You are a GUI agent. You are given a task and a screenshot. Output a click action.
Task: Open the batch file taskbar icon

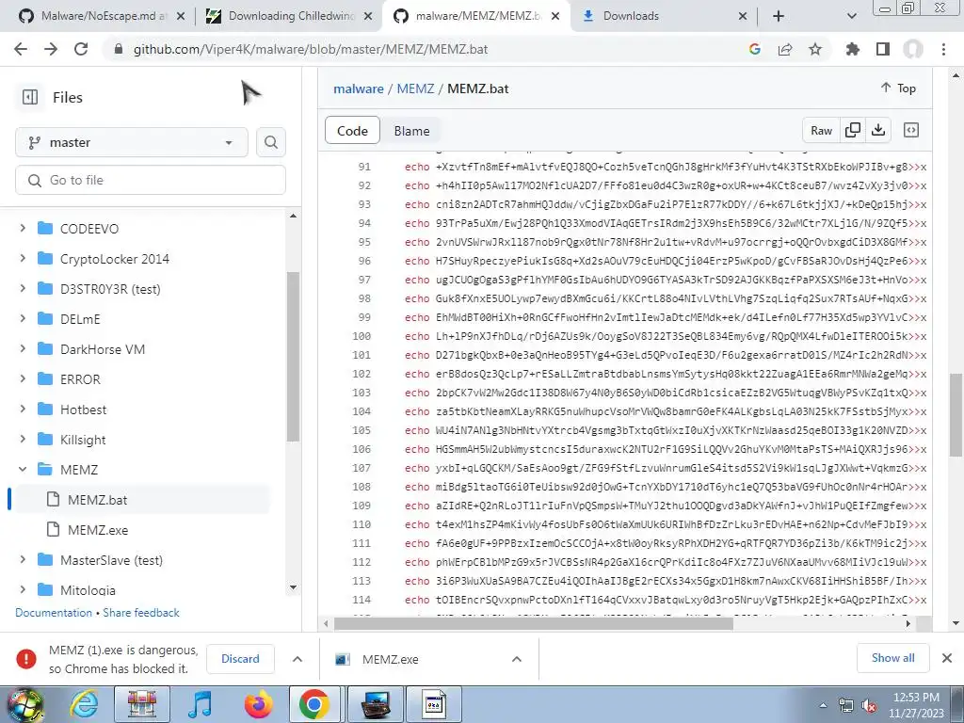434,704
